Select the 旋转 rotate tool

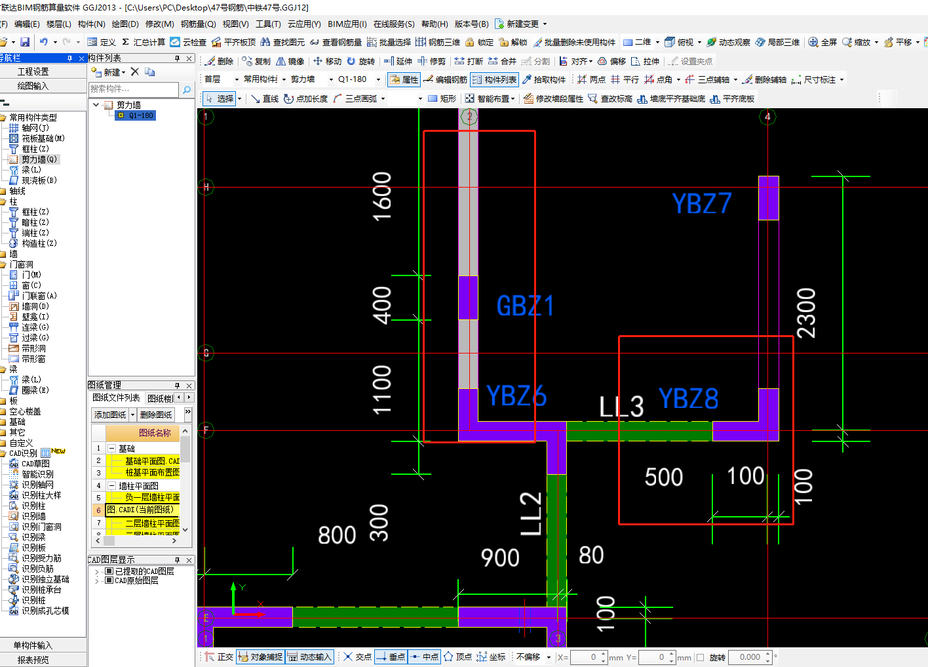(x=360, y=61)
